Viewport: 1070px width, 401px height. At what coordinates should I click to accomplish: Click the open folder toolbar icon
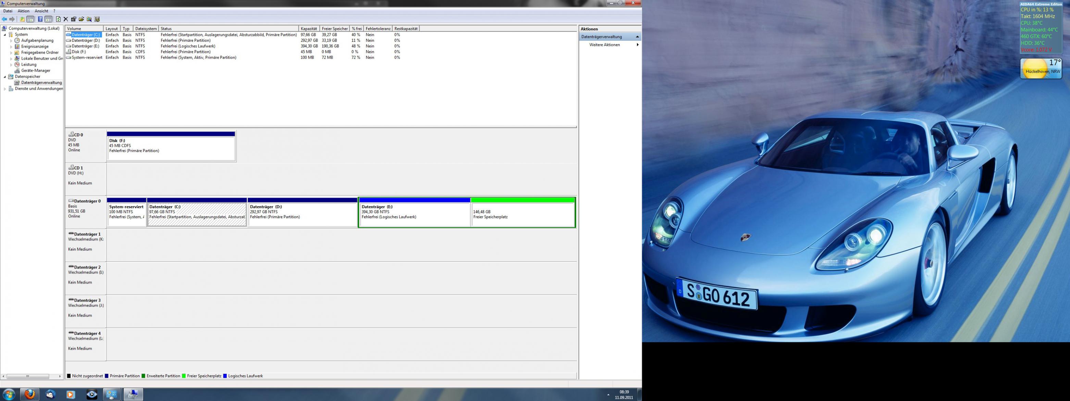pyautogui.click(x=82, y=19)
